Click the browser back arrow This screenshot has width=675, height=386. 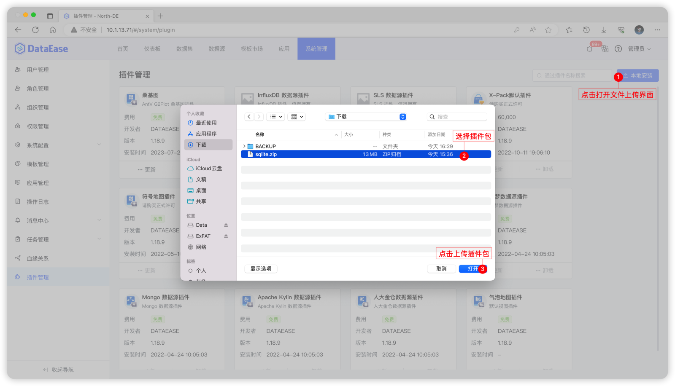pos(18,30)
